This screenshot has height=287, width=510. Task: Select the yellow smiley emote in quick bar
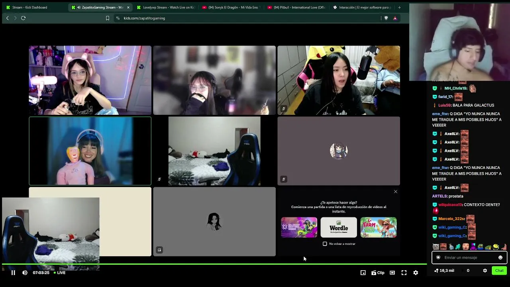pyautogui.click(x=496, y=247)
